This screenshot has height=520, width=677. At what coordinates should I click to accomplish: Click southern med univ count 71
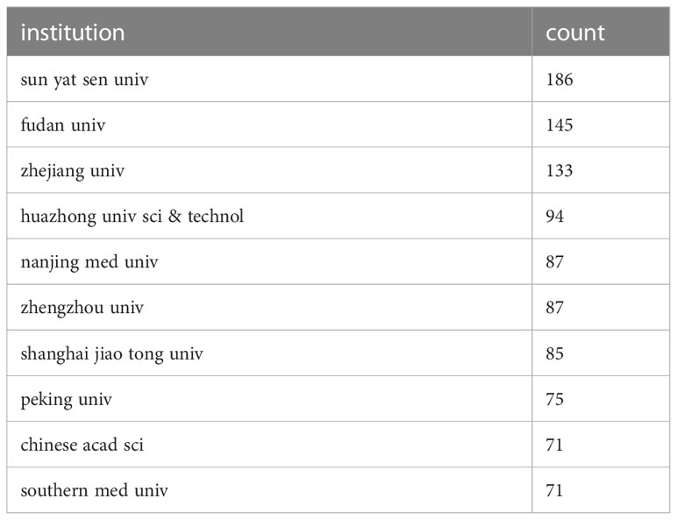(554, 491)
